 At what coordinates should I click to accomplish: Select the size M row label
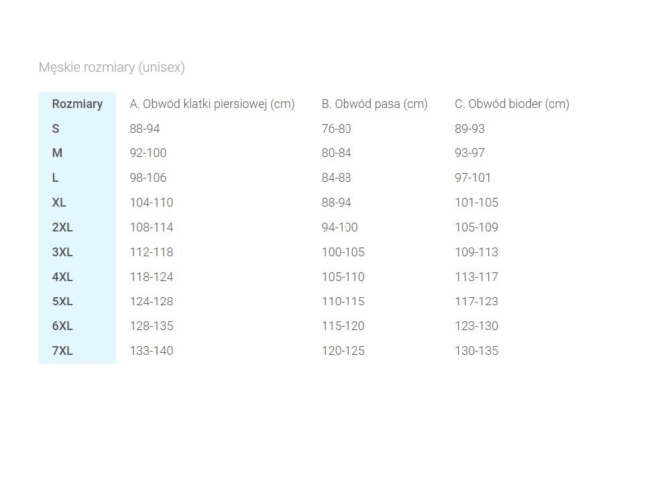click(57, 152)
